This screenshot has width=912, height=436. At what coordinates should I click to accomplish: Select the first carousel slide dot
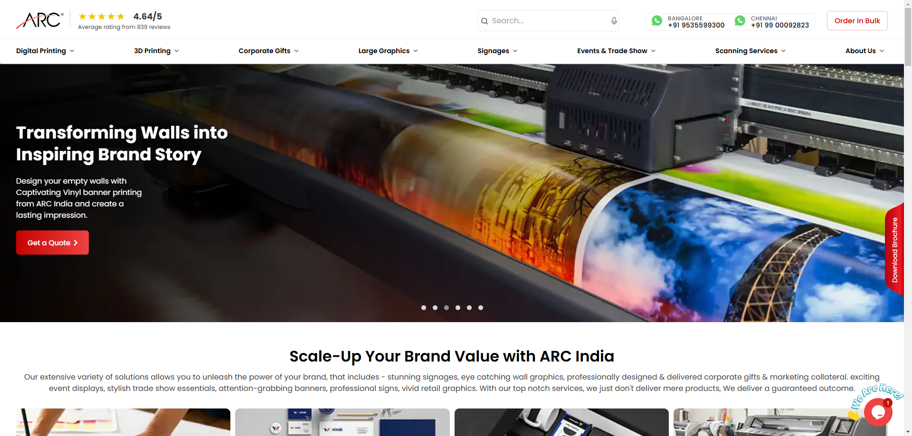pyautogui.click(x=424, y=308)
